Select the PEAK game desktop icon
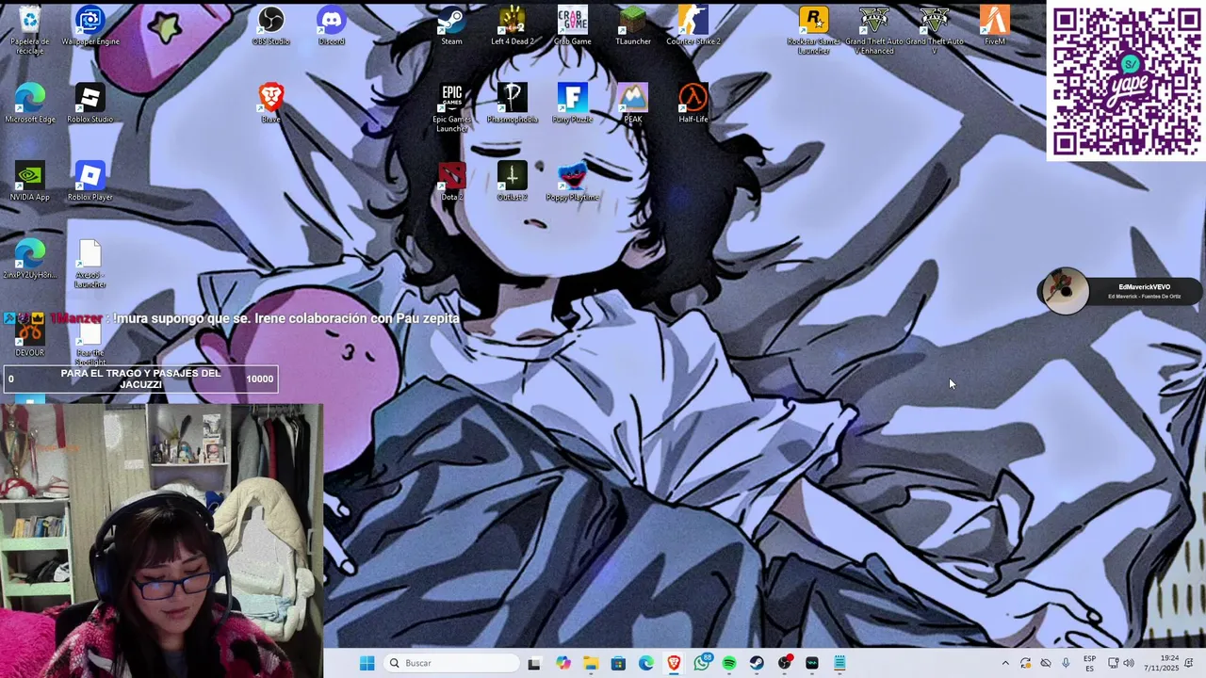This screenshot has height=678, width=1206. (633, 104)
